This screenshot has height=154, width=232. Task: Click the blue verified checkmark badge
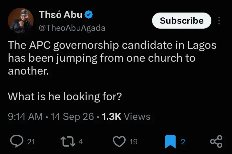click(x=89, y=14)
